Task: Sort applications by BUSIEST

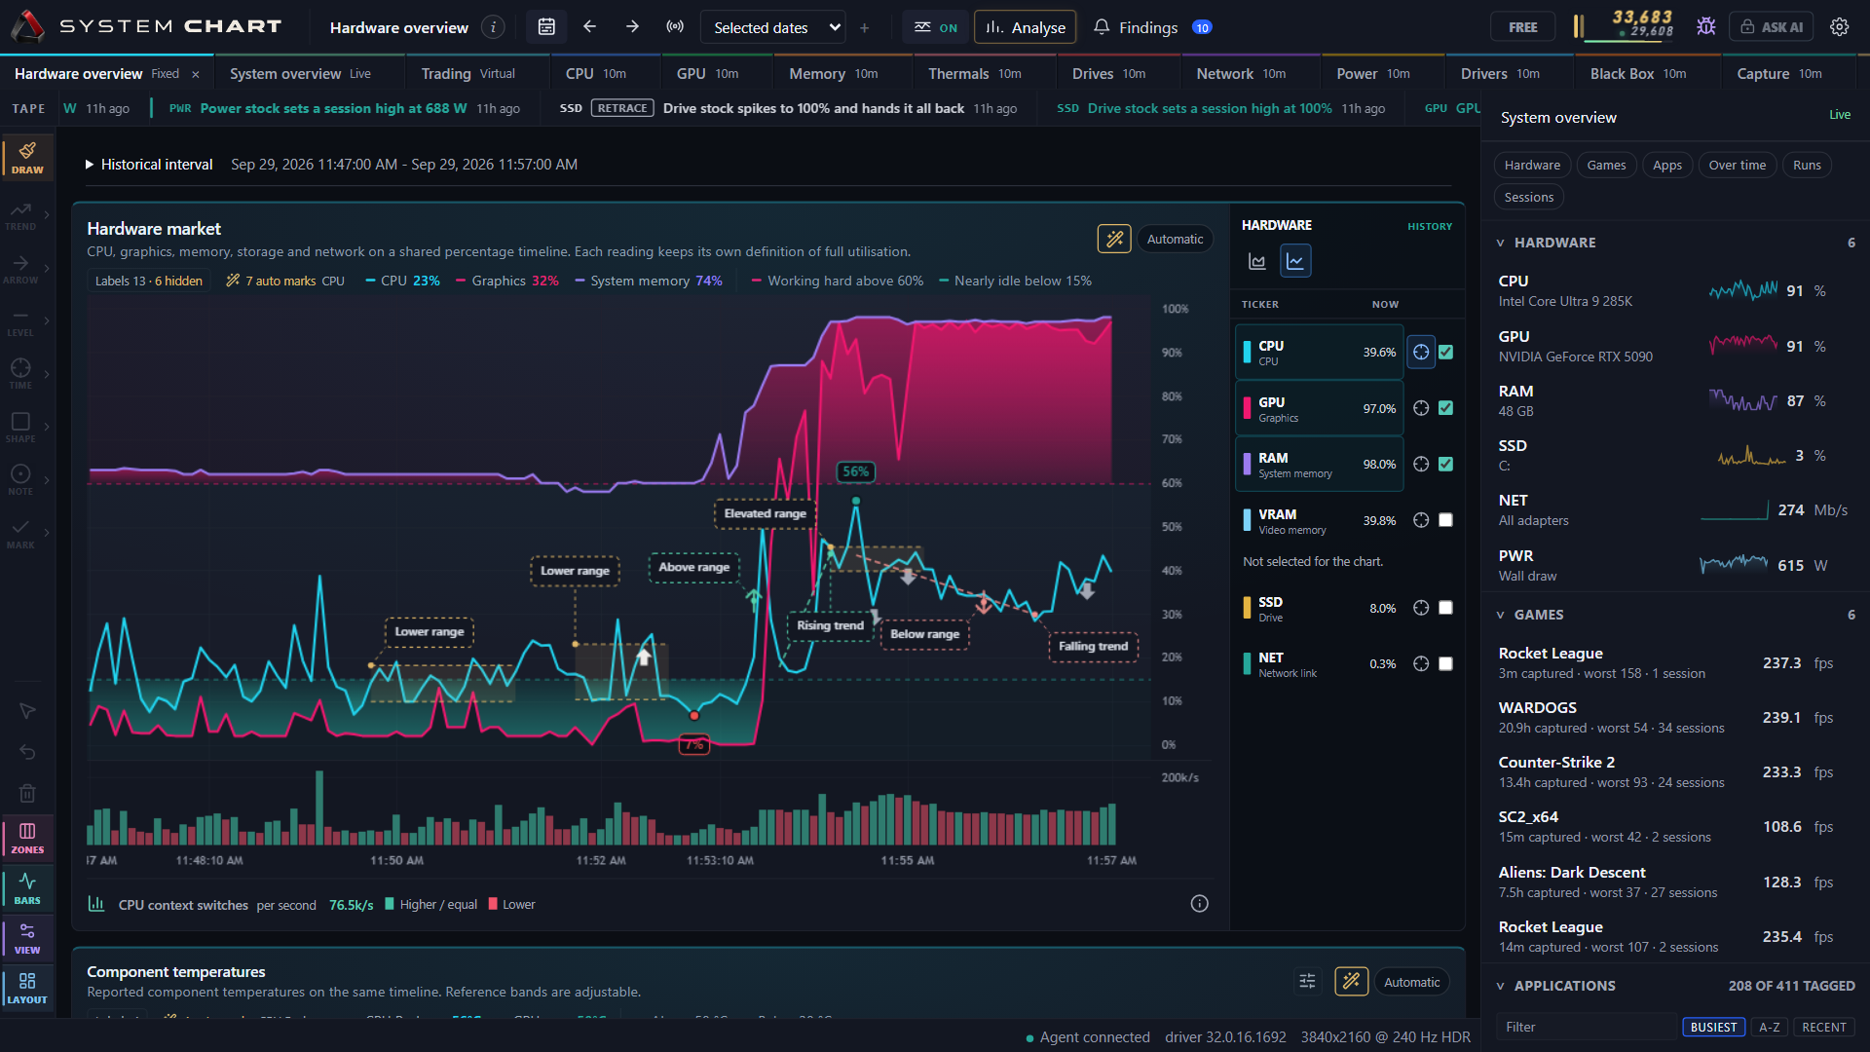Action: 1713,1027
